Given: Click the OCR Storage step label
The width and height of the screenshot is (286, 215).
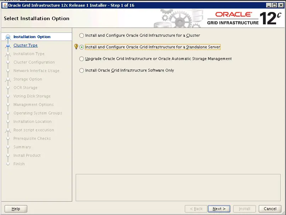Looking at the screenshot, I should point(25,88).
